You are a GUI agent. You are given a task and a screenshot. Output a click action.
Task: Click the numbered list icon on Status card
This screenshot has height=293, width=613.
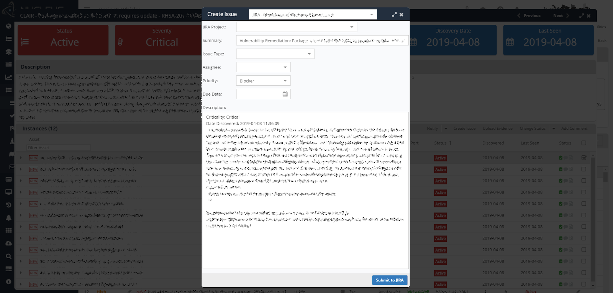[x=25, y=42]
